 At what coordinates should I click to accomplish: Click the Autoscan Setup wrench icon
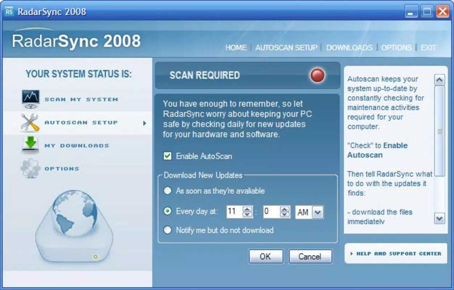point(30,123)
